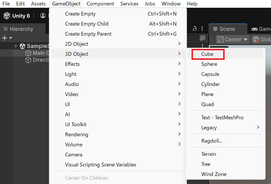Select the Main Camera cube icon
This screenshot has width=271, height=184.
click(28, 53)
